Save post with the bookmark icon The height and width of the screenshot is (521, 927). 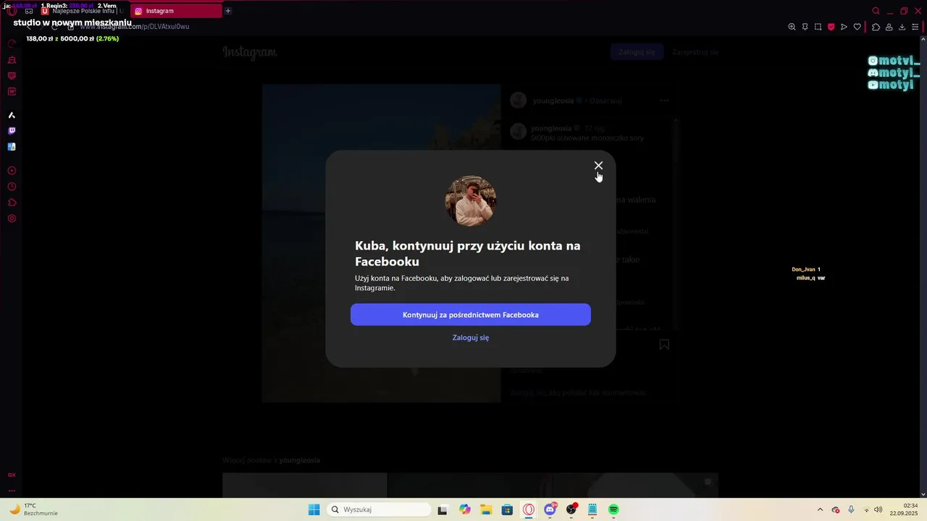click(664, 344)
